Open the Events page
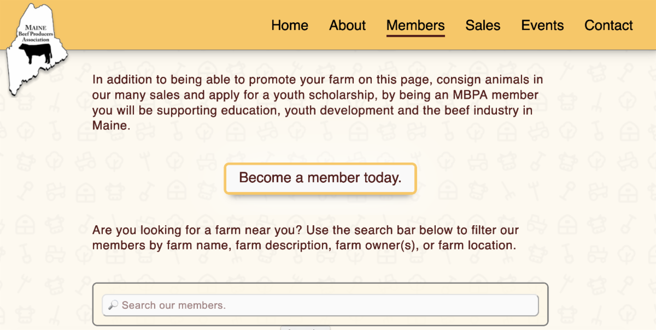This screenshot has height=330, width=656. [x=542, y=26]
